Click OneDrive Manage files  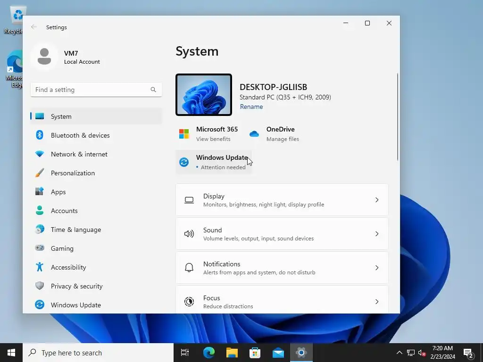(x=274, y=134)
